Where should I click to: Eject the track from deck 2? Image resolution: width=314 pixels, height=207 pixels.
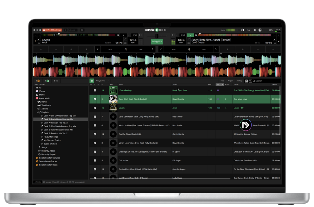275,43
